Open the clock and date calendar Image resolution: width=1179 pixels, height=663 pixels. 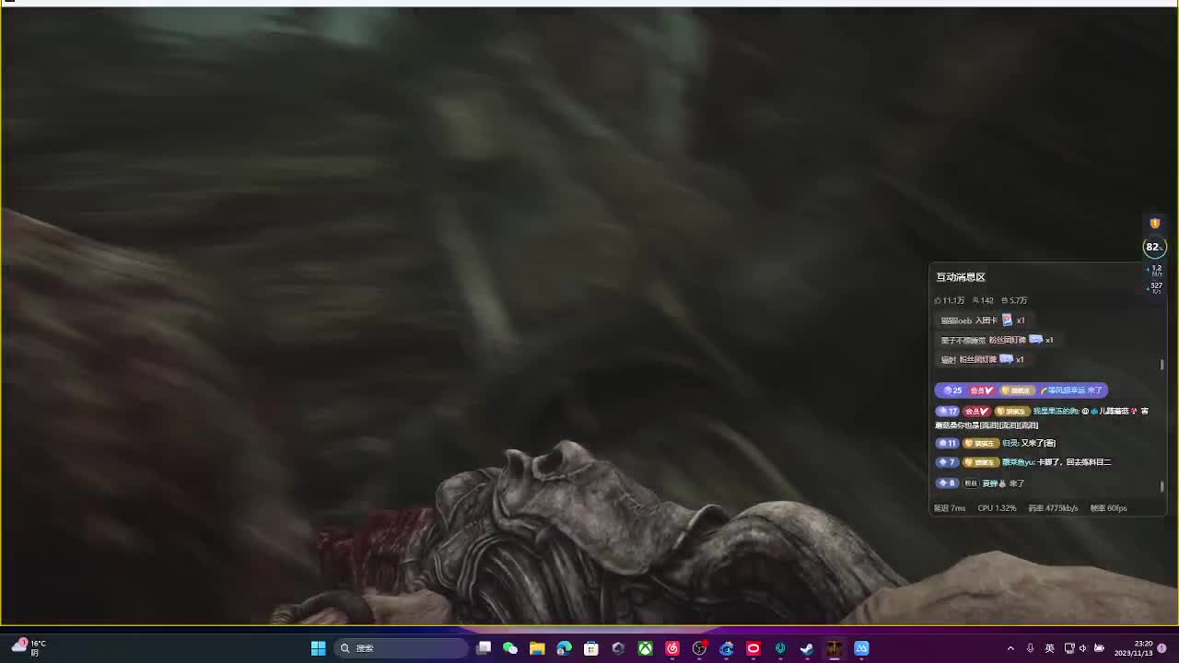point(1134,648)
